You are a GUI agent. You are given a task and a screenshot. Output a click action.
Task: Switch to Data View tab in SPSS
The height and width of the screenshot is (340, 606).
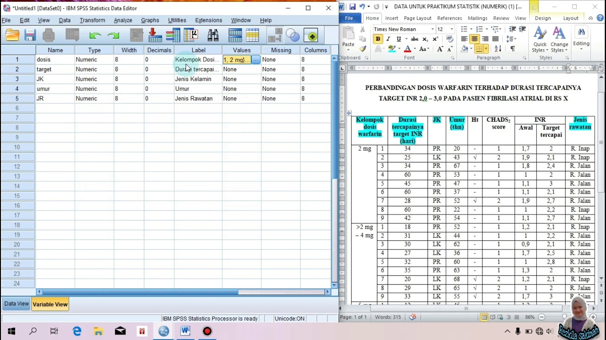[17, 304]
